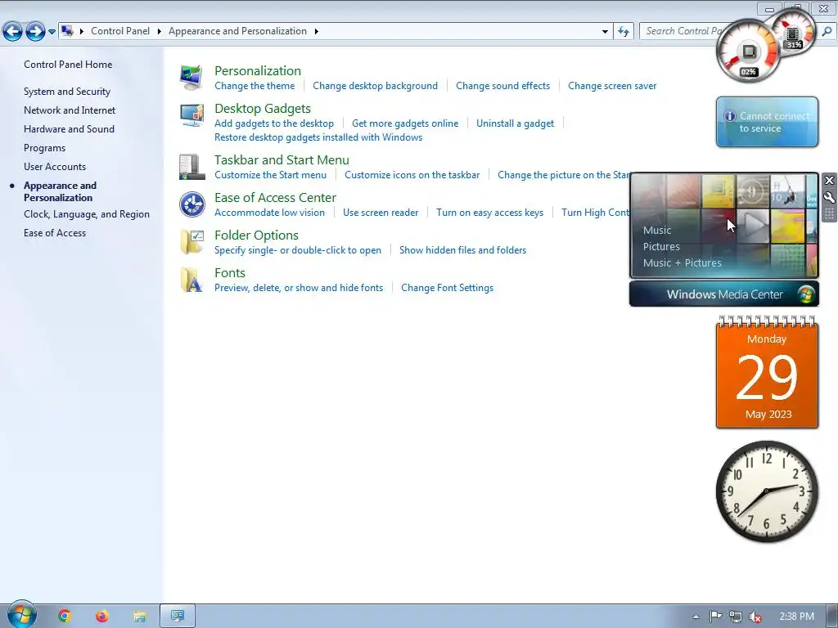Open Media Center gadget options wrench
The height and width of the screenshot is (628, 838).
829,197
